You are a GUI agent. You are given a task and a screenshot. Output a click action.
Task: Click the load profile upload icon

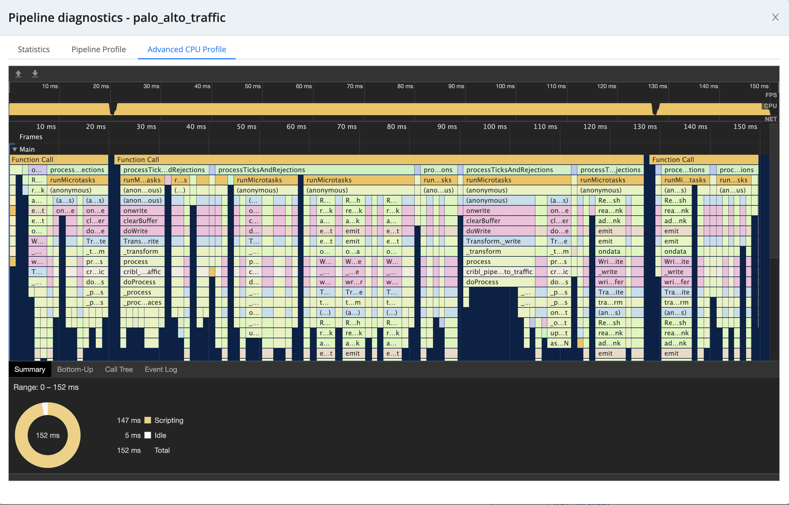pos(18,73)
